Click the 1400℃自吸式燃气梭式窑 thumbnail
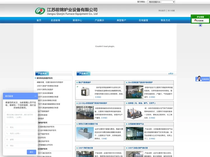Viewport: 210px width, 157px height. (134, 154)
